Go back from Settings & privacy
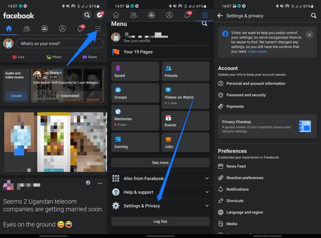This screenshot has width=321, height=238. tap(220, 15)
